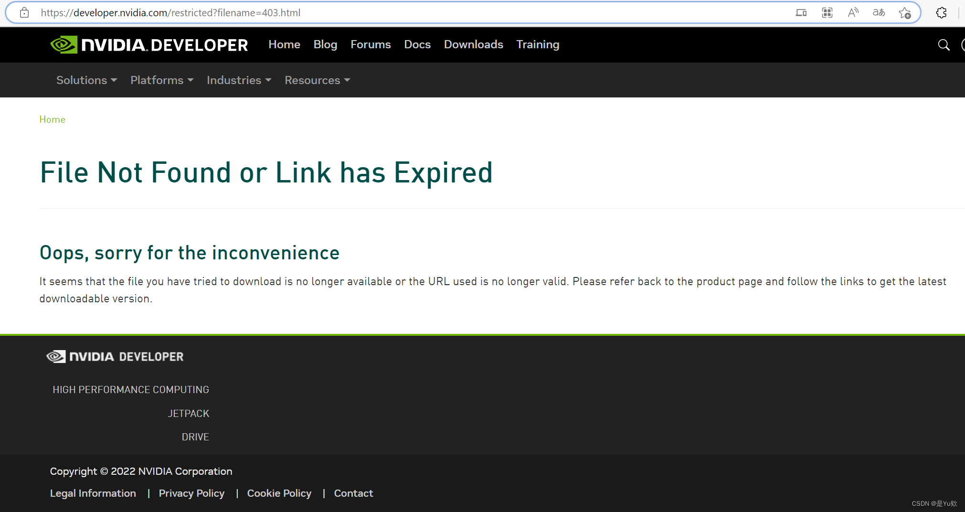Go to Forums in top navigation
This screenshot has width=965, height=512.
tap(371, 44)
